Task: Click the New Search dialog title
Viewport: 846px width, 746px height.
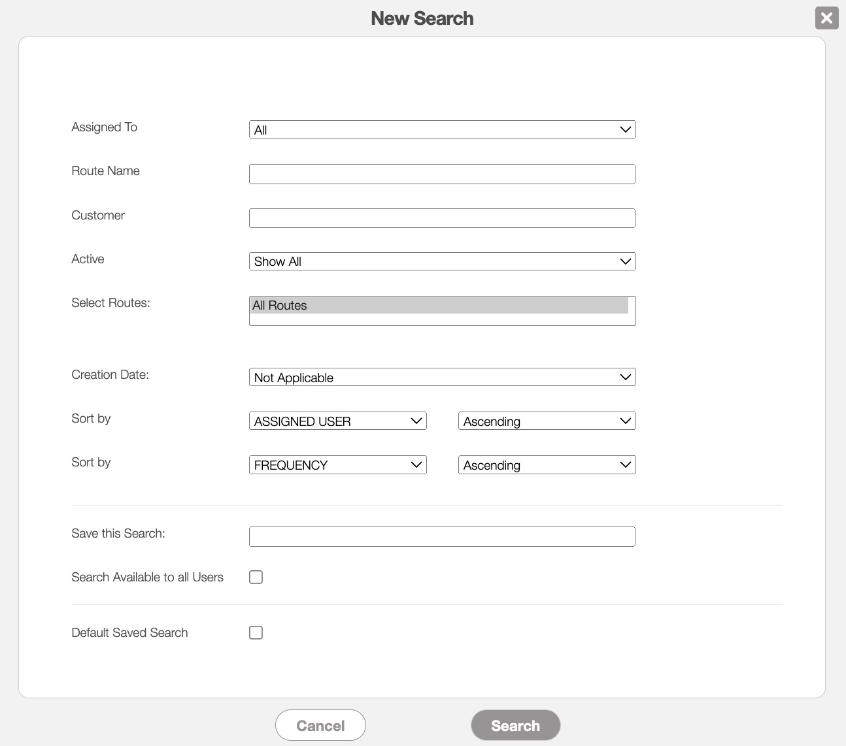Action: [422, 18]
